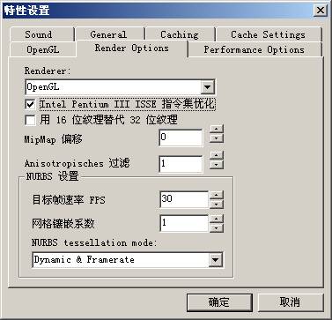The width and height of the screenshot is (332, 320).
Task: Decrease mesh tessellation factor
Action: [x=217, y=227]
